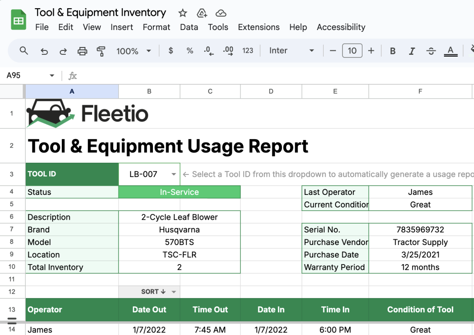The image size is (474, 335).
Task: Select the purchase date 3/25/2021 cell
Action: pos(420,255)
